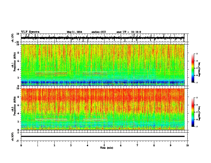Click the time axis tick label '9'
Image resolution: width=211 pixels, height=163 pixels.
click(171, 145)
